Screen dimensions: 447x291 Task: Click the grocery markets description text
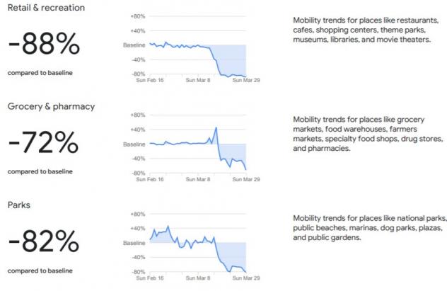coord(361,133)
